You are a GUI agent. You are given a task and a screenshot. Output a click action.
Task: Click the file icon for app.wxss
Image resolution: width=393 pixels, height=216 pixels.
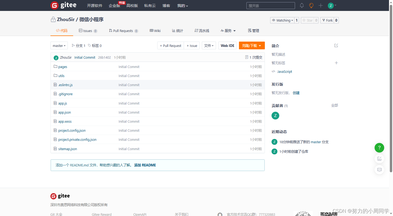56,121
